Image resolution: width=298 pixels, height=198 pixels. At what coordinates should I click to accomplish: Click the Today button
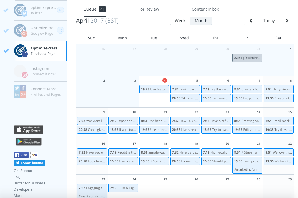click(269, 21)
